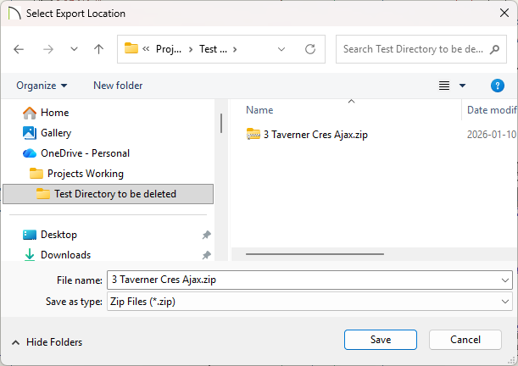Expand the File name history dropdown
The height and width of the screenshot is (366, 518).
coord(505,280)
